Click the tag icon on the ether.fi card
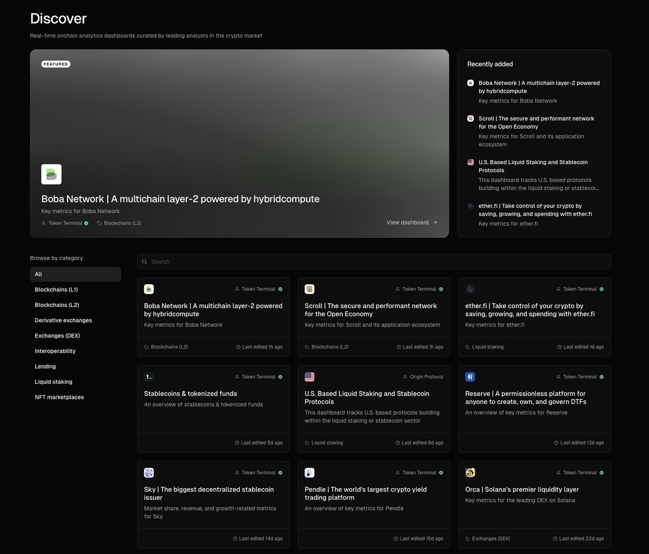 click(468, 347)
